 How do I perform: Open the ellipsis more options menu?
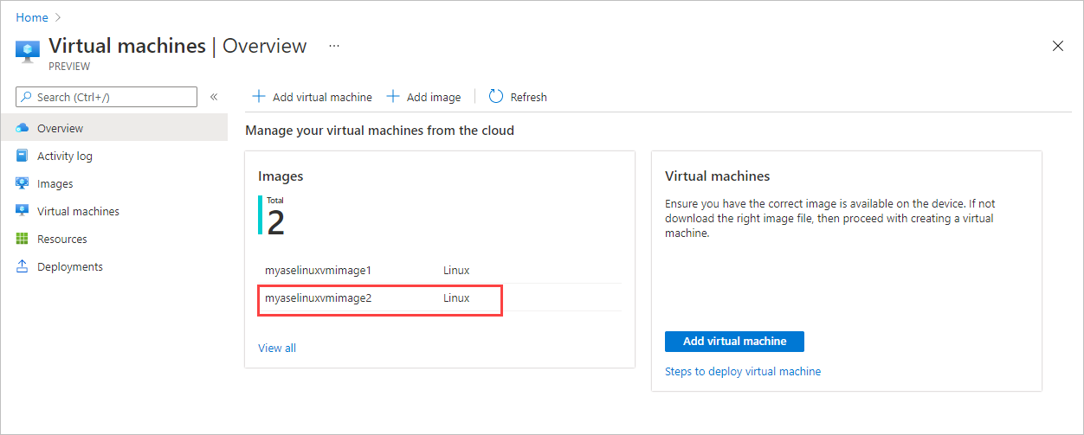[334, 46]
